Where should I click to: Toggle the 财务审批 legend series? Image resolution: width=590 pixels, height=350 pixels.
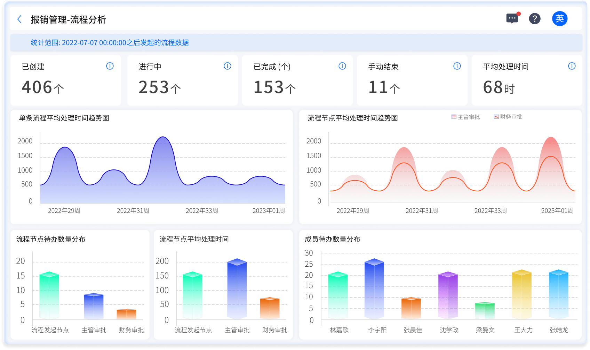508,117
